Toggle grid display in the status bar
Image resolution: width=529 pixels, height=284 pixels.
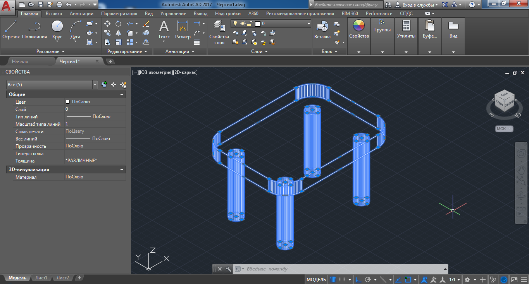point(333,279)
